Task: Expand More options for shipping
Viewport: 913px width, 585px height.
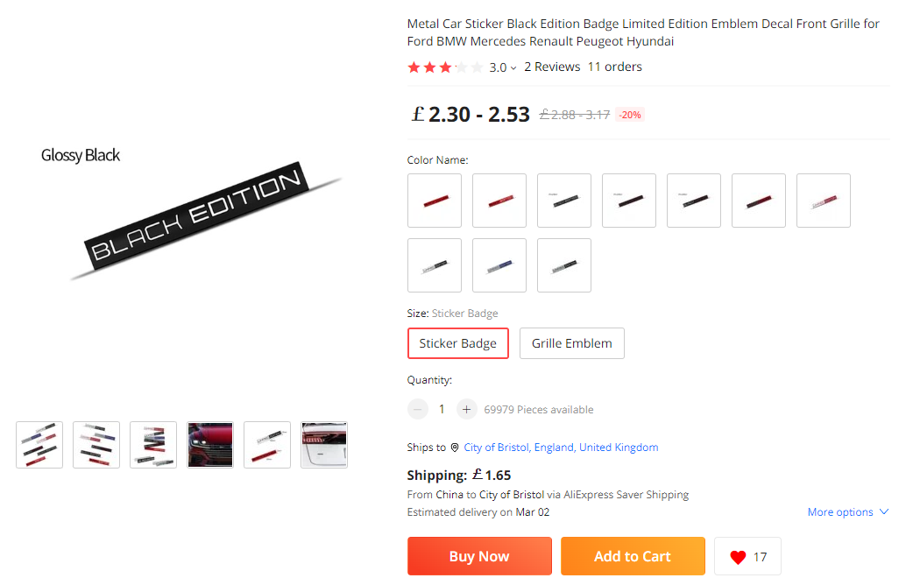Action: click(x=848, y=512)
